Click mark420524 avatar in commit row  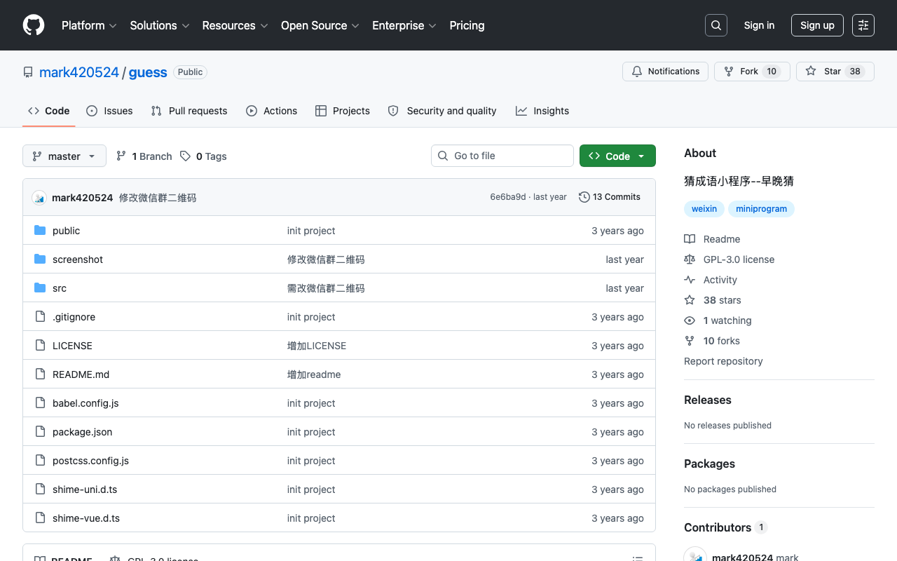[39, 198]
